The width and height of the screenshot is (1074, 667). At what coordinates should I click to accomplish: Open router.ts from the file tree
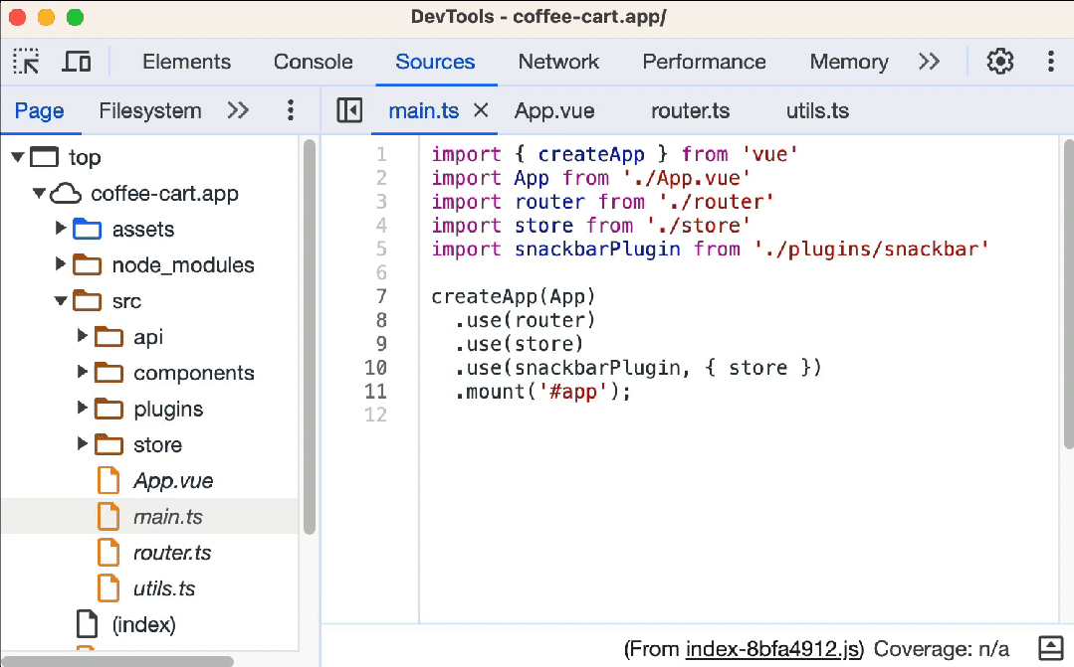[172, 553]
